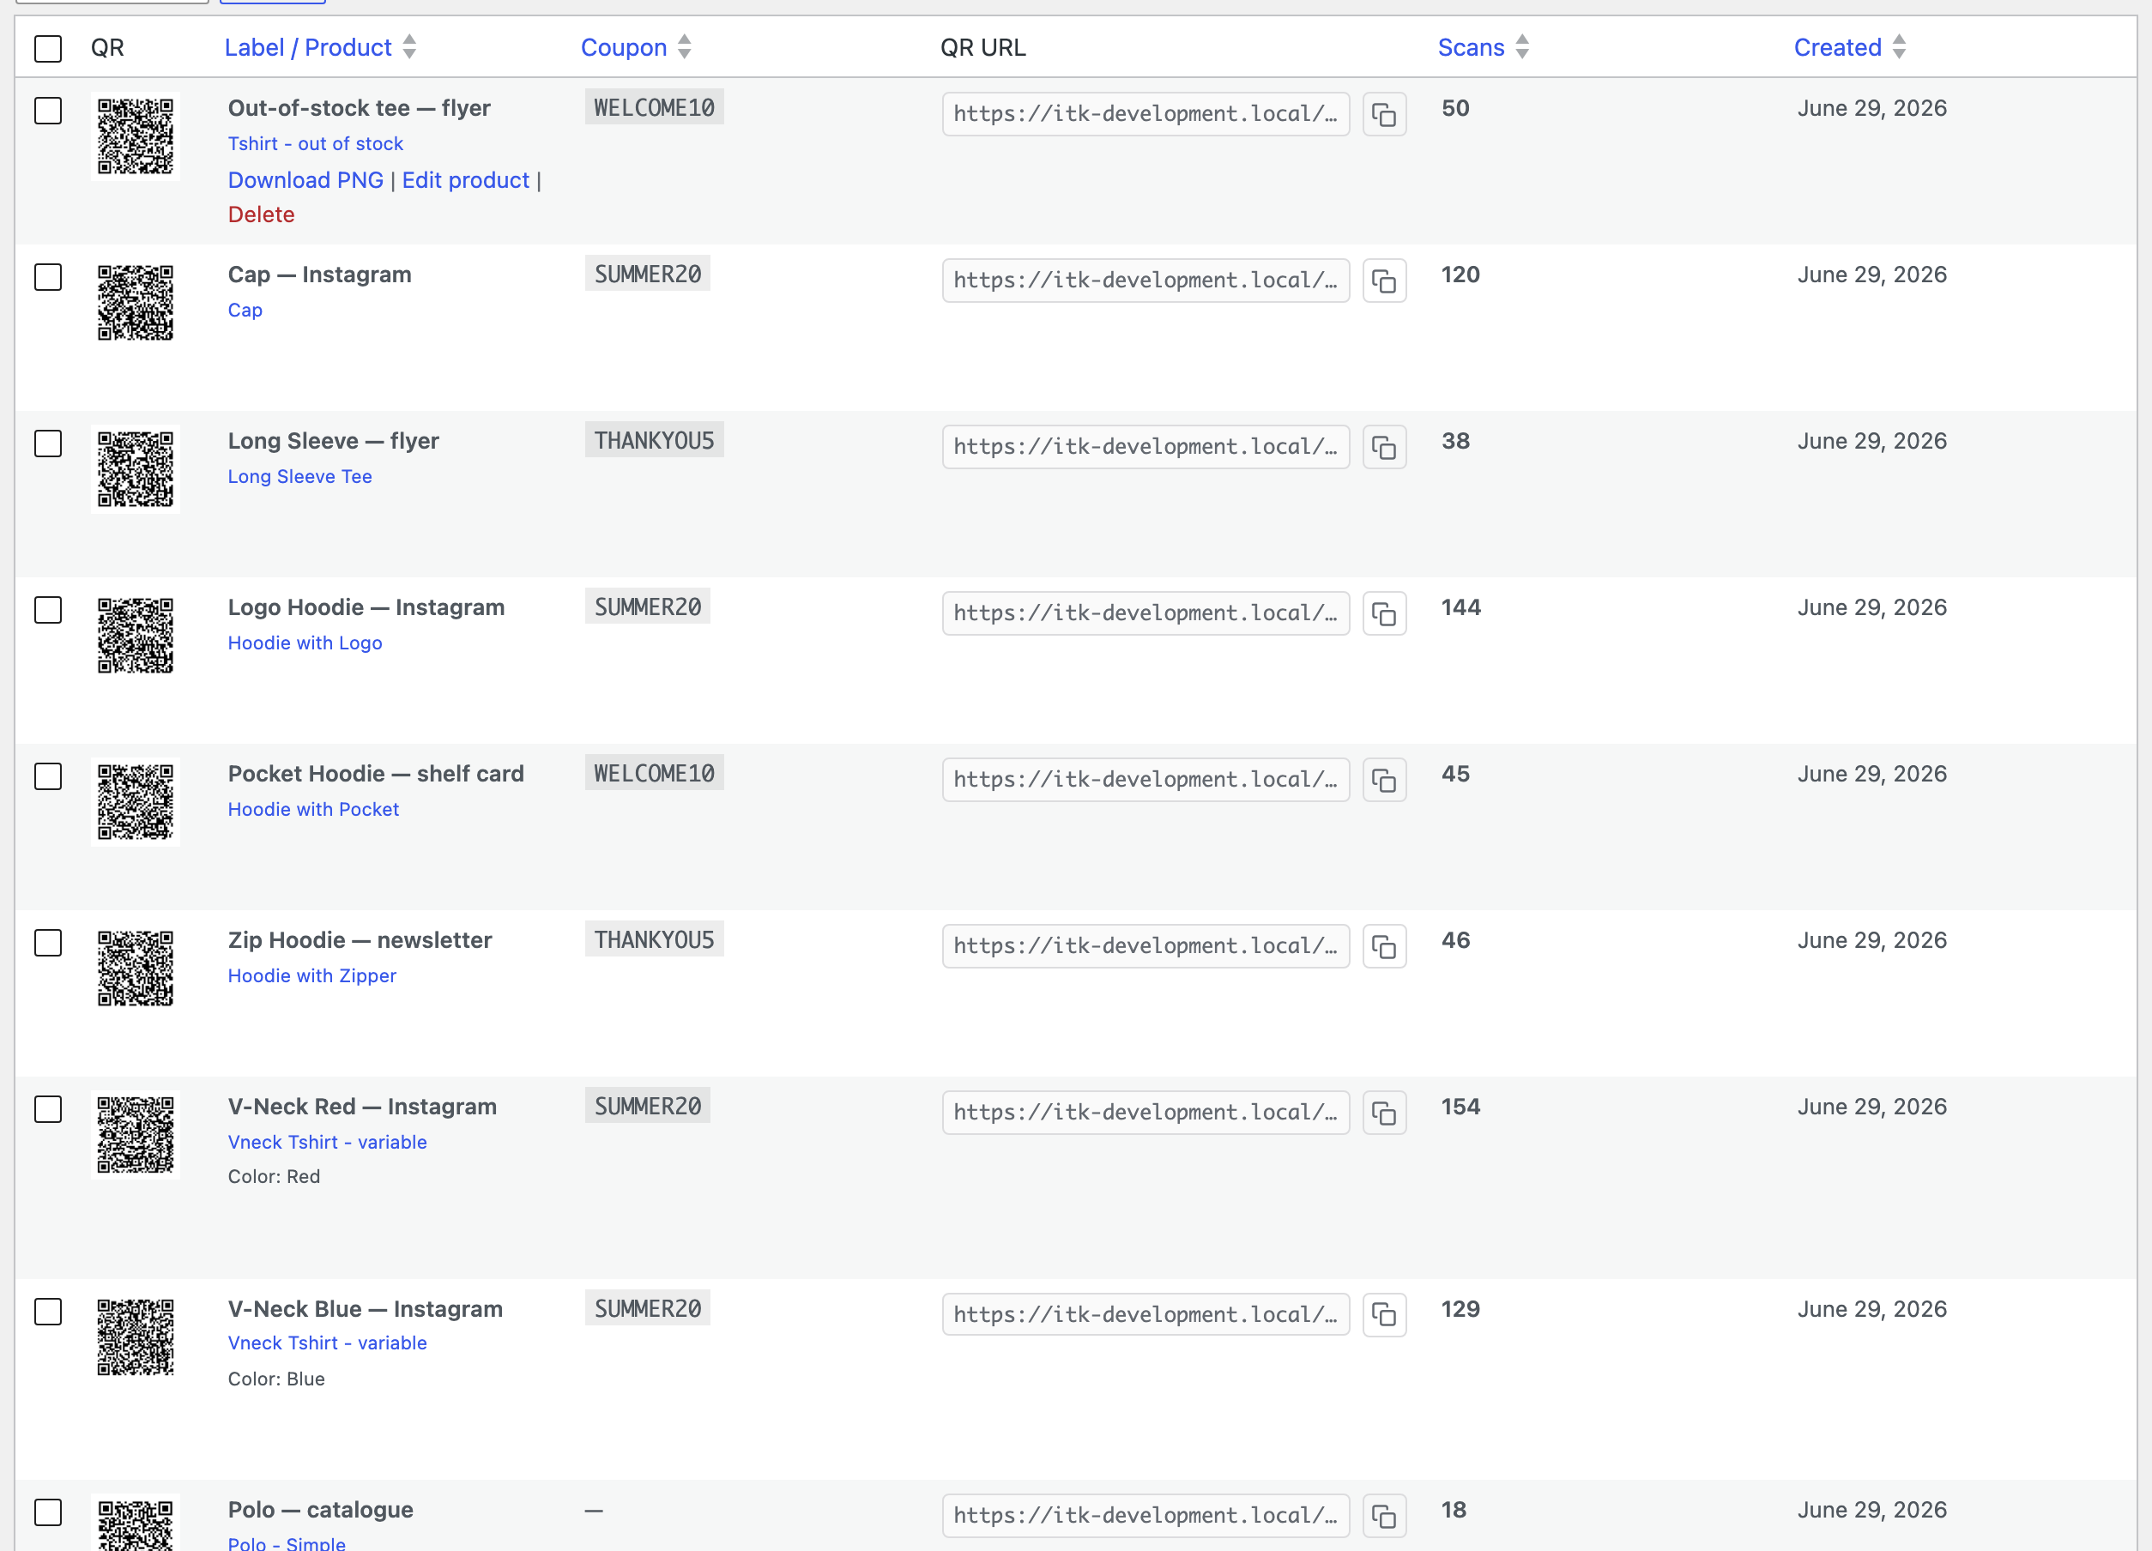Open the Cap product link
Screen dimensions: 2152x1551
click(x=245, y=311)
